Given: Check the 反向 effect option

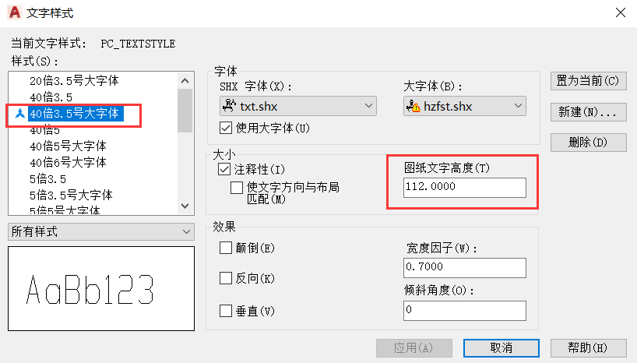Looking at the screenshot, I should pyautogui.click(x=226, y=278).
